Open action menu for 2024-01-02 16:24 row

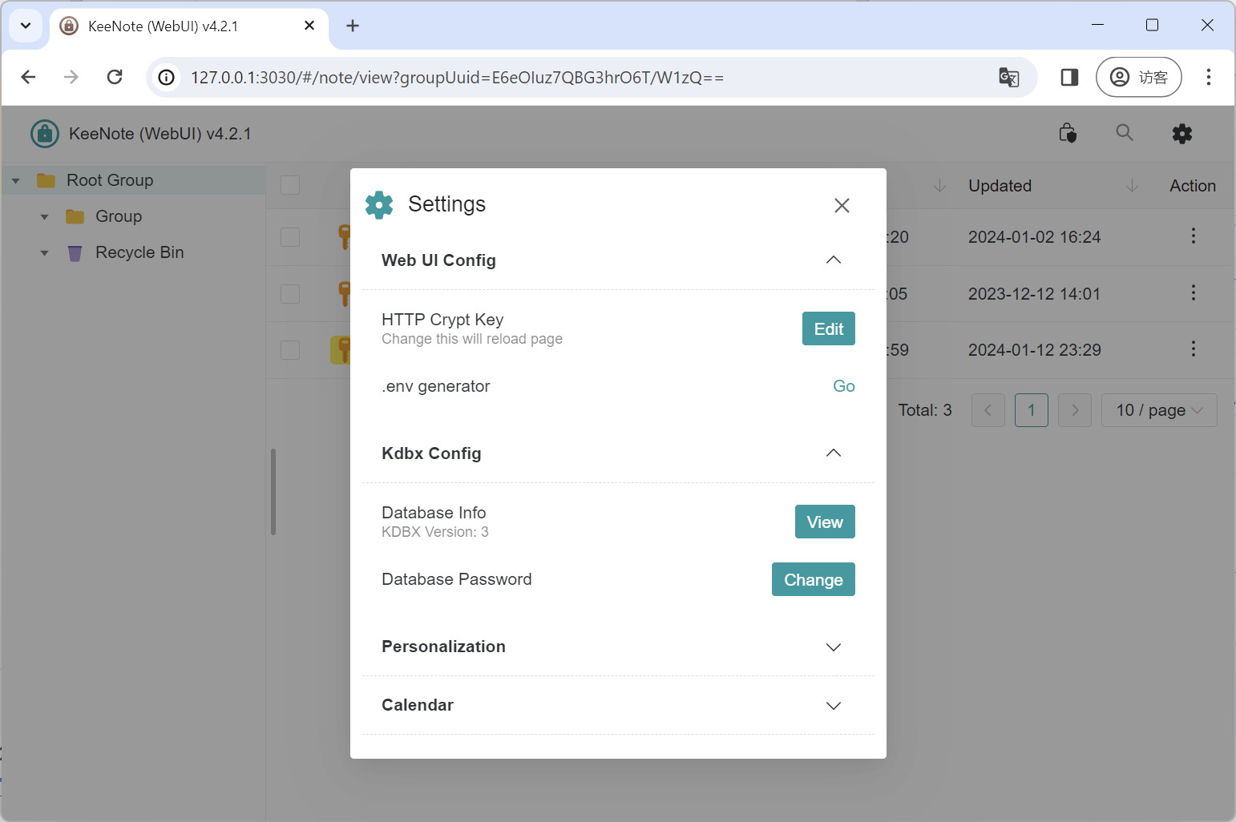(x=1193, y=236)
